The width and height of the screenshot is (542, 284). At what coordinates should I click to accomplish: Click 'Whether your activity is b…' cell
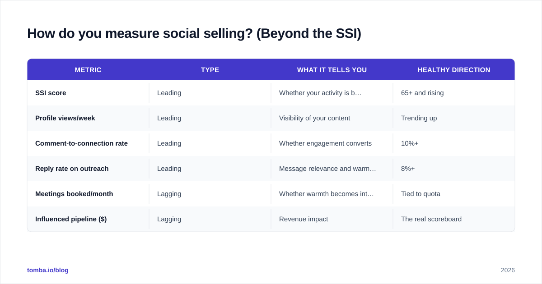[332, 93]
